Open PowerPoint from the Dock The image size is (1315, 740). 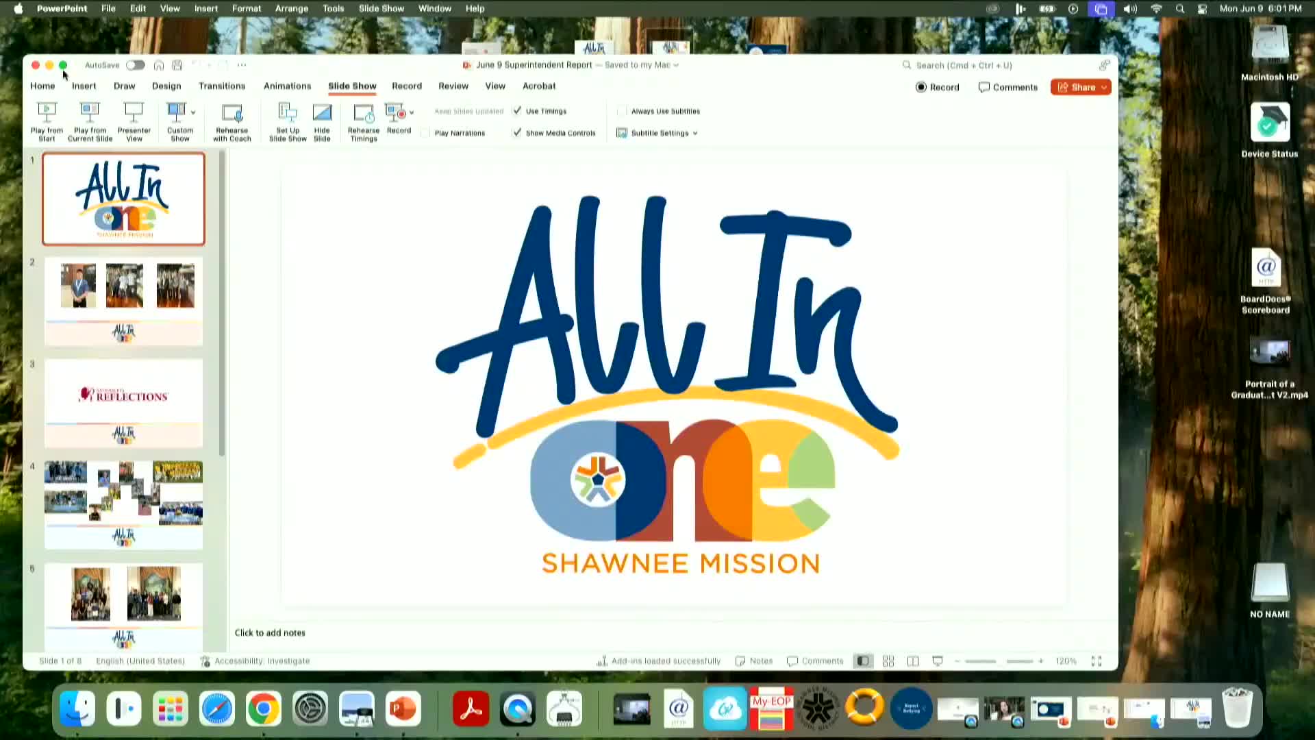[403, 708]
